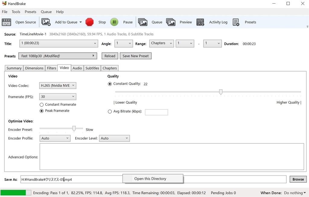The width and height of the screenshot is (309, 197).
Task: Click the TimeLineMovie-1 source name
Action: click(33, 34)
